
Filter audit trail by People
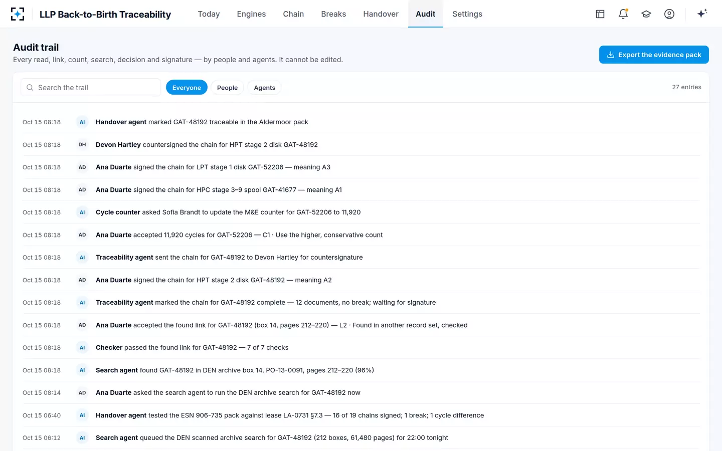pos(227,88)
